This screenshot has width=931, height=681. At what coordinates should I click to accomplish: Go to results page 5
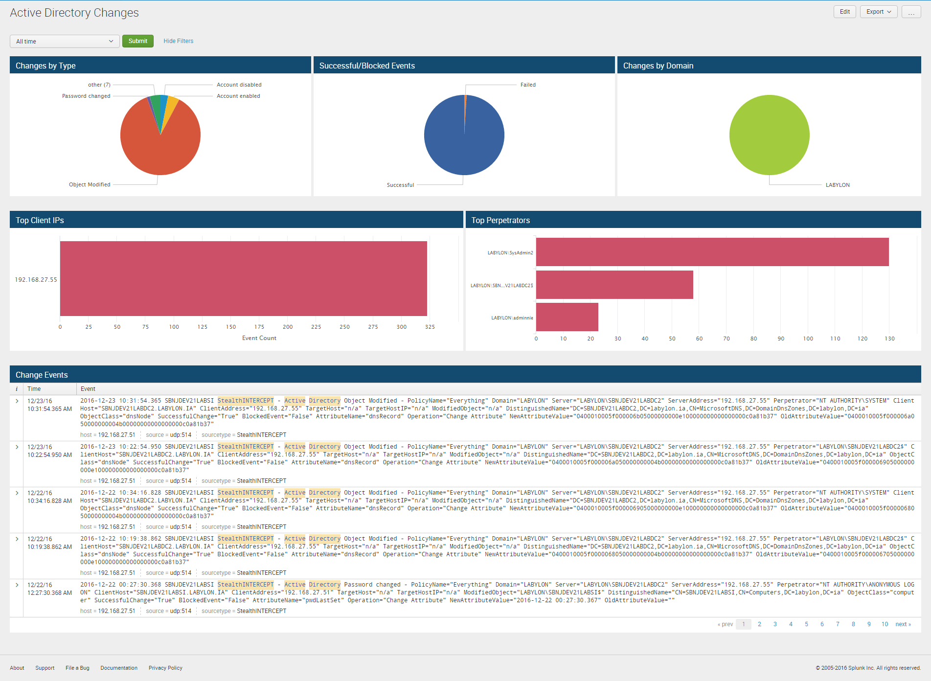(x=806, y=624)
